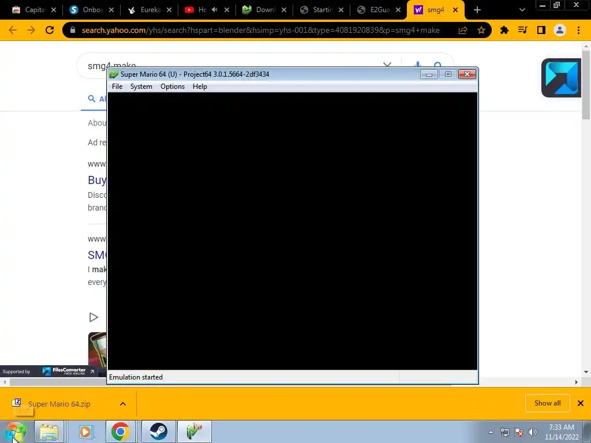Open the System menu in Project64

(x=141, y=87)
